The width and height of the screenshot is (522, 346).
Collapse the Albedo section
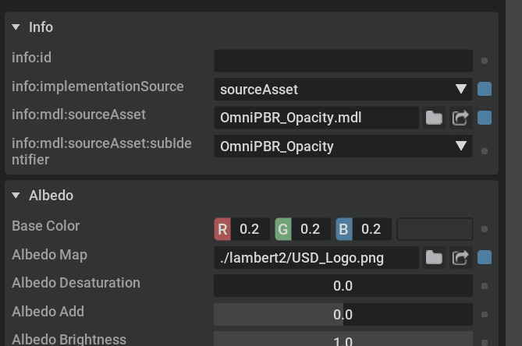[x=16, y=196]
